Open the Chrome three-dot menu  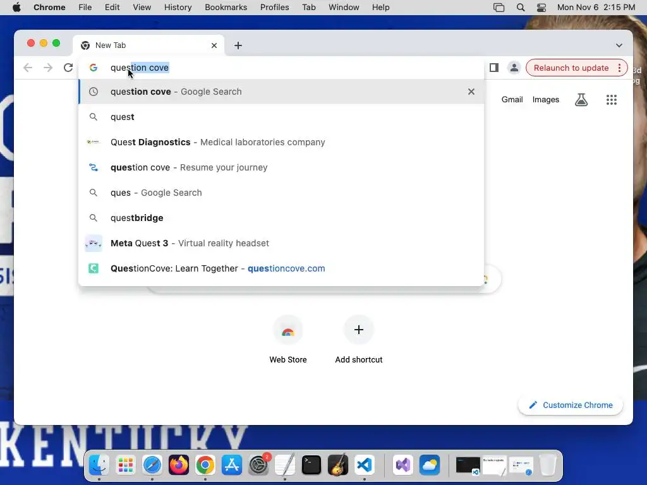[619, 68]
